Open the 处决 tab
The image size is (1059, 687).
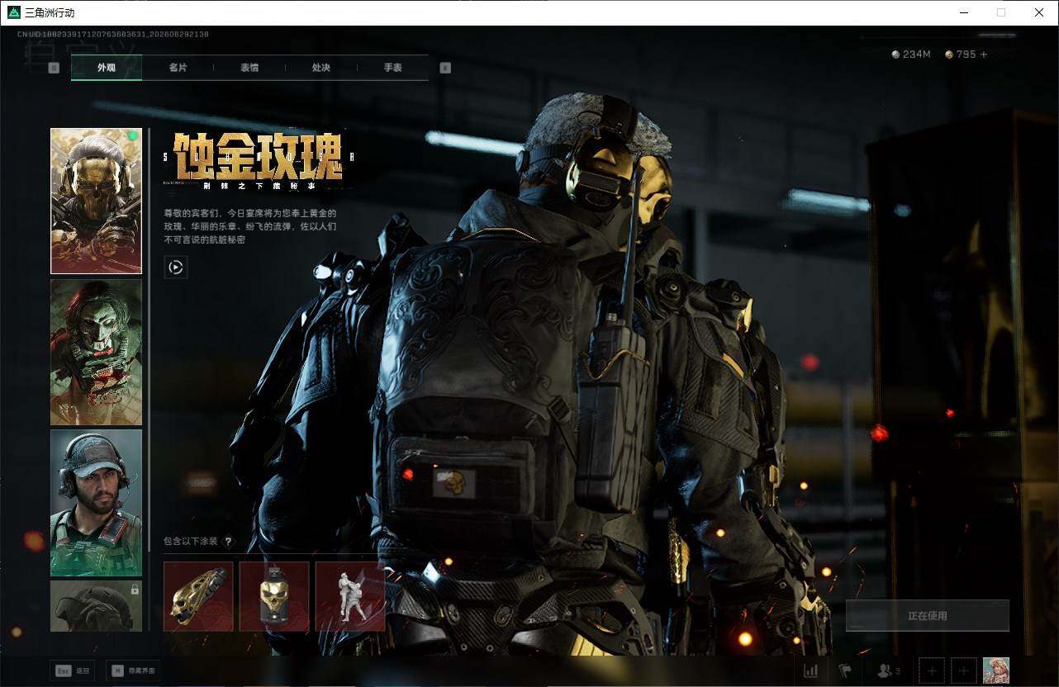(x=321, y=68)
